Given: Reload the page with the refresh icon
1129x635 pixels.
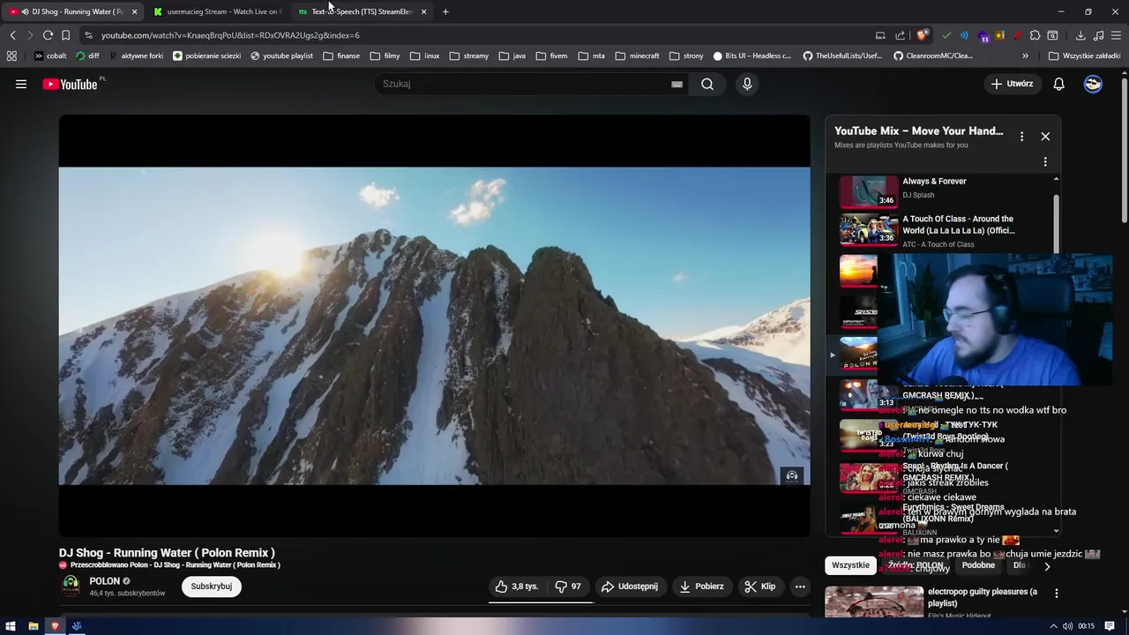Looking at the screenshot, I should pyautogui.click(x=48, y=35).
